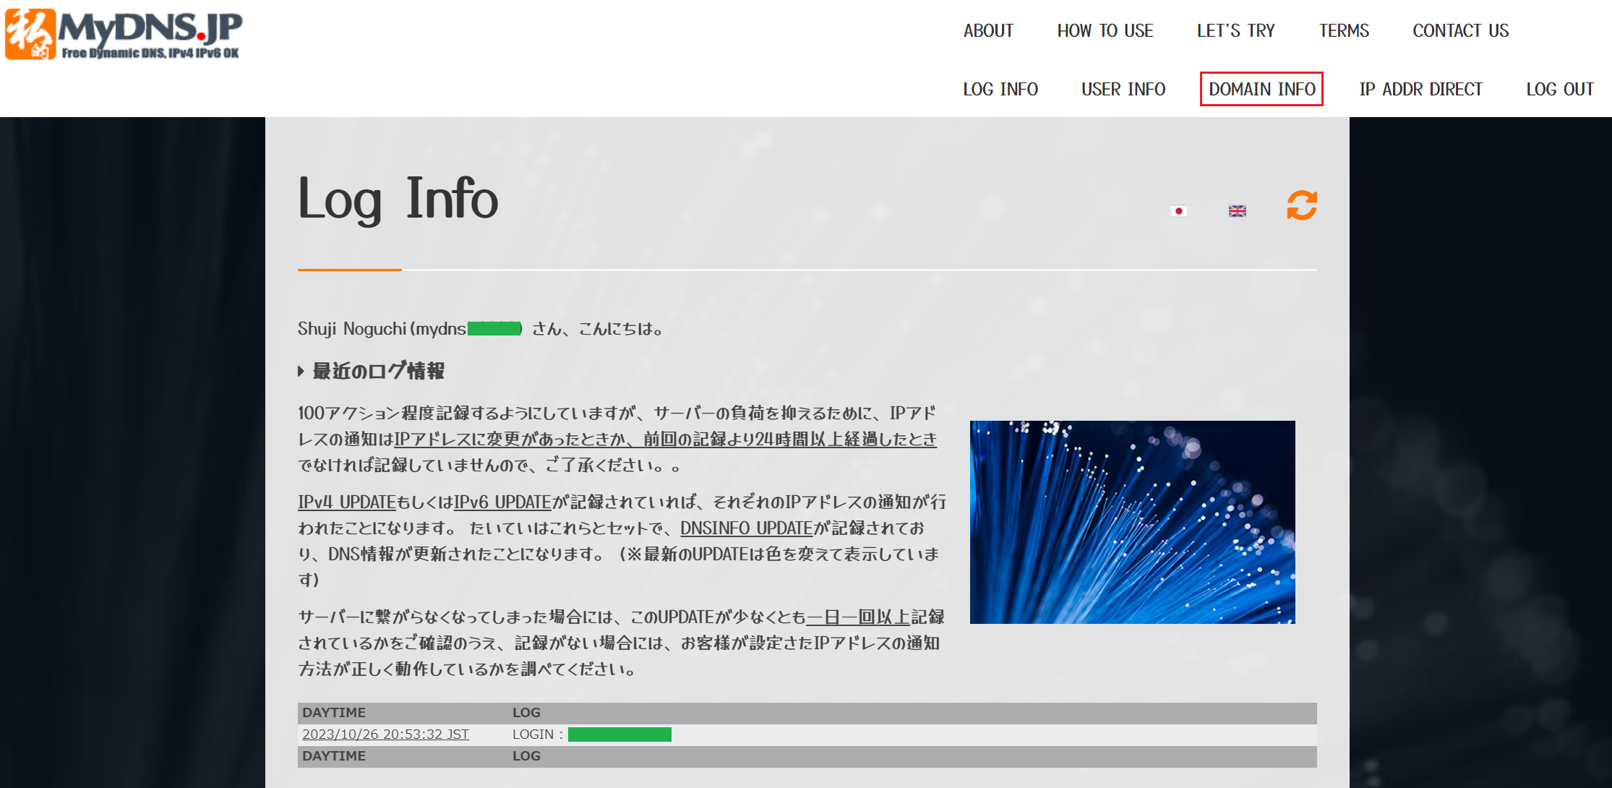Screen dimensions: 1612x788
Task: Expand the 最近のログ情報 section
Action: point(377,371)
